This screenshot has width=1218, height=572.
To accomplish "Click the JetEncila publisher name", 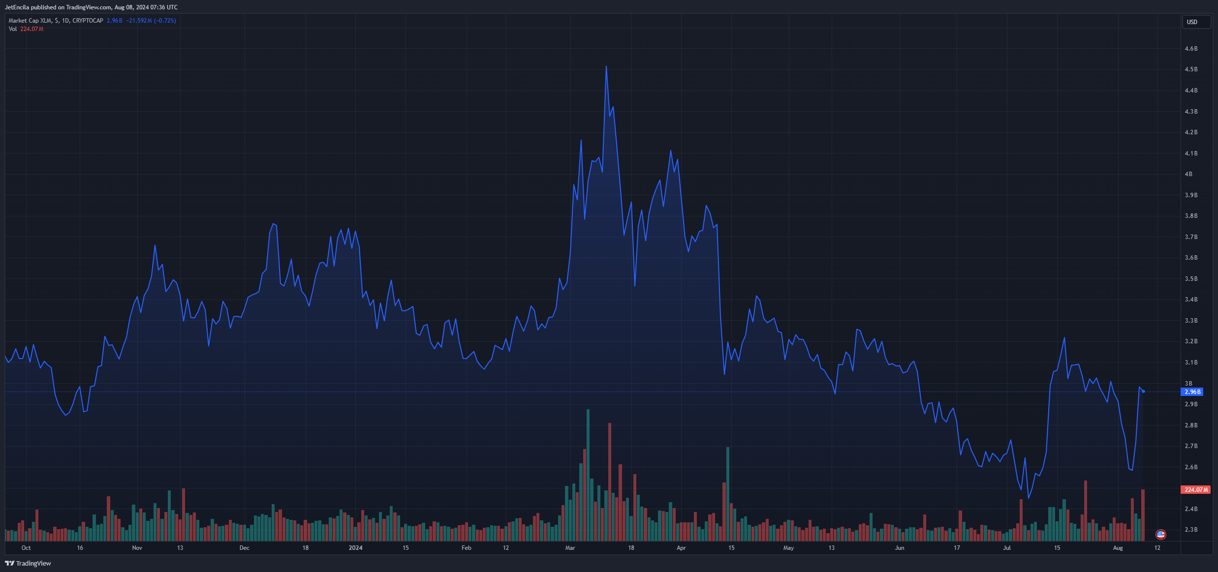I will click(17, 7).
